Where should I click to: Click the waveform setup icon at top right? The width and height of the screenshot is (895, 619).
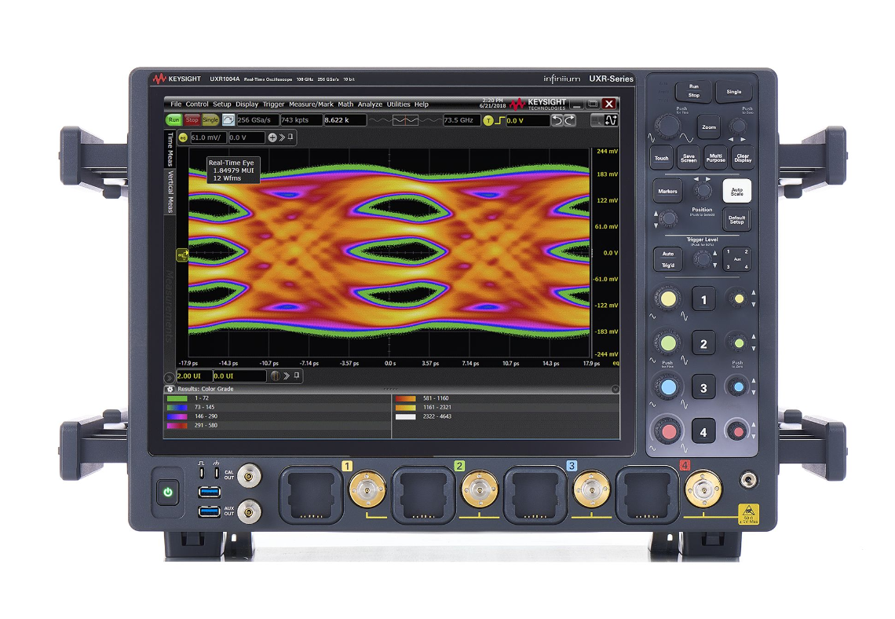[x=612, y=120]
